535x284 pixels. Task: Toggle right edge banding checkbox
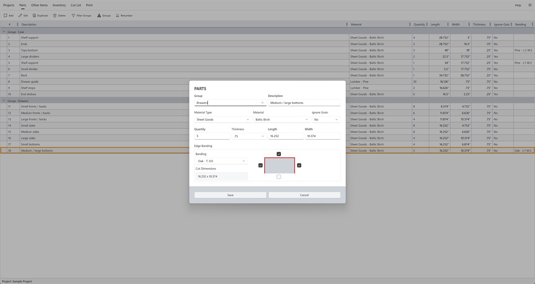tap(299, 166)
